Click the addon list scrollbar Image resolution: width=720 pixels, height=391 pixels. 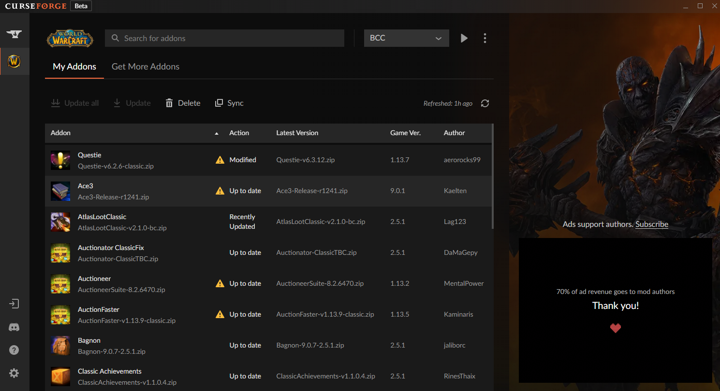(493, 176)
